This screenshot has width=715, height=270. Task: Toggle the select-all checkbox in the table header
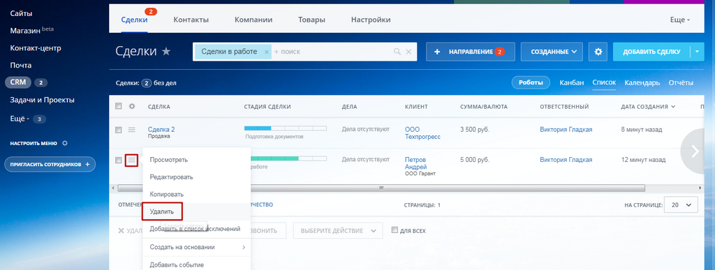pyautogui.click(x=119, y=106)
